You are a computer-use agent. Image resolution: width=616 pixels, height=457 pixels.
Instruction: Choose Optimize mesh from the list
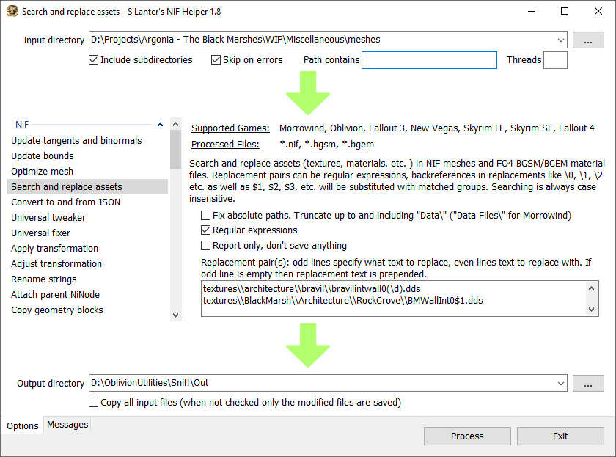point(41,172)
